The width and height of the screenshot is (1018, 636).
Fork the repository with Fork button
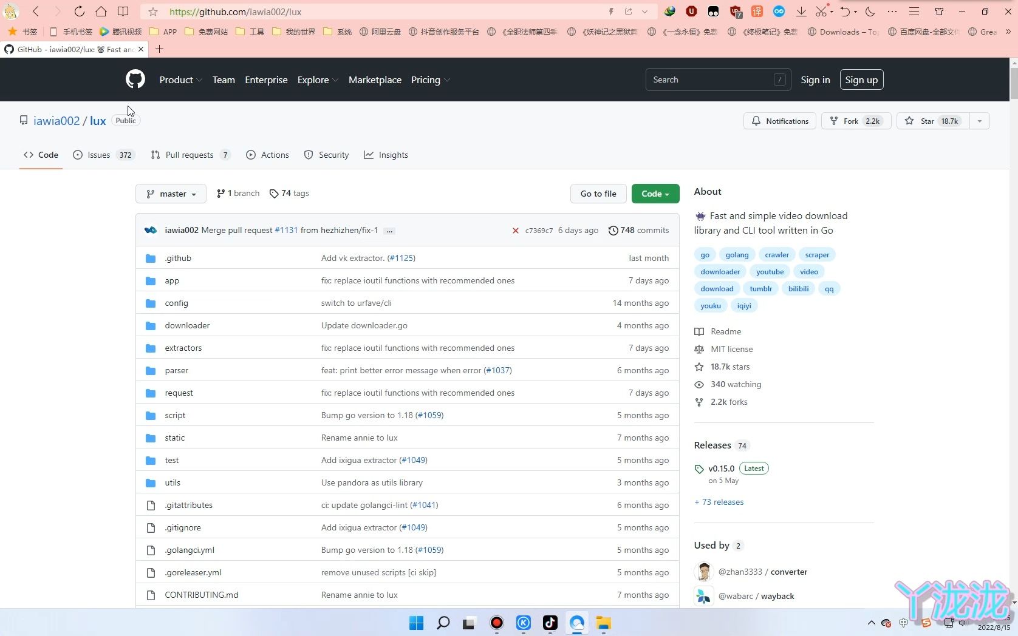tap(856, 121)
